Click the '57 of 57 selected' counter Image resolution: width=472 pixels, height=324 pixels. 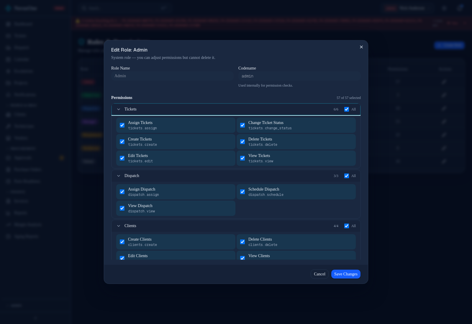[349, 98]
